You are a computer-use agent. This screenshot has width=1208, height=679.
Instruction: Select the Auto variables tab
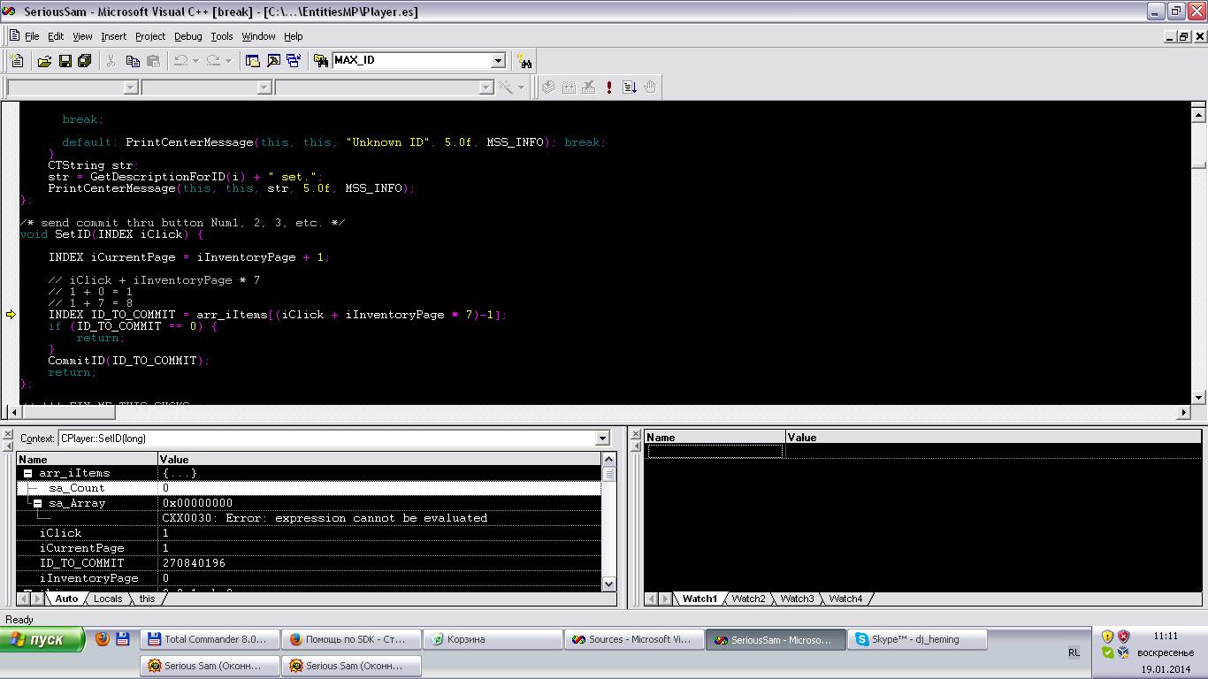click(x=66, y=599)
